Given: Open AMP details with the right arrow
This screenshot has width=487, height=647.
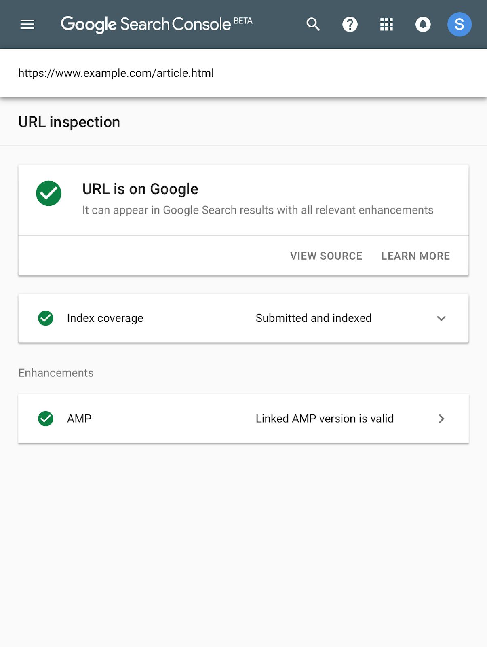Looking at the screenshot, I should 441,419.
